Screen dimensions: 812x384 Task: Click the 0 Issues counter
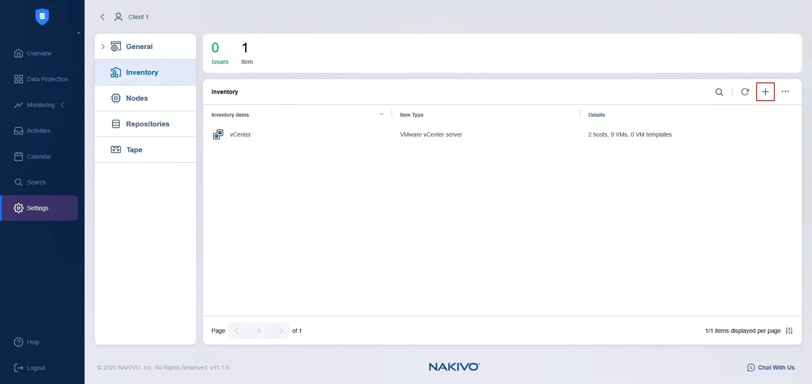pos(220,53)
